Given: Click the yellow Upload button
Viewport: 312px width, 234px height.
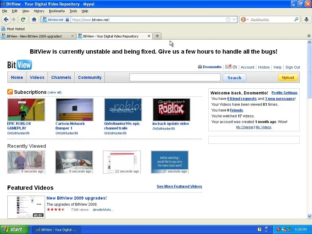Looking at the screenshot, I should (288, 77).
